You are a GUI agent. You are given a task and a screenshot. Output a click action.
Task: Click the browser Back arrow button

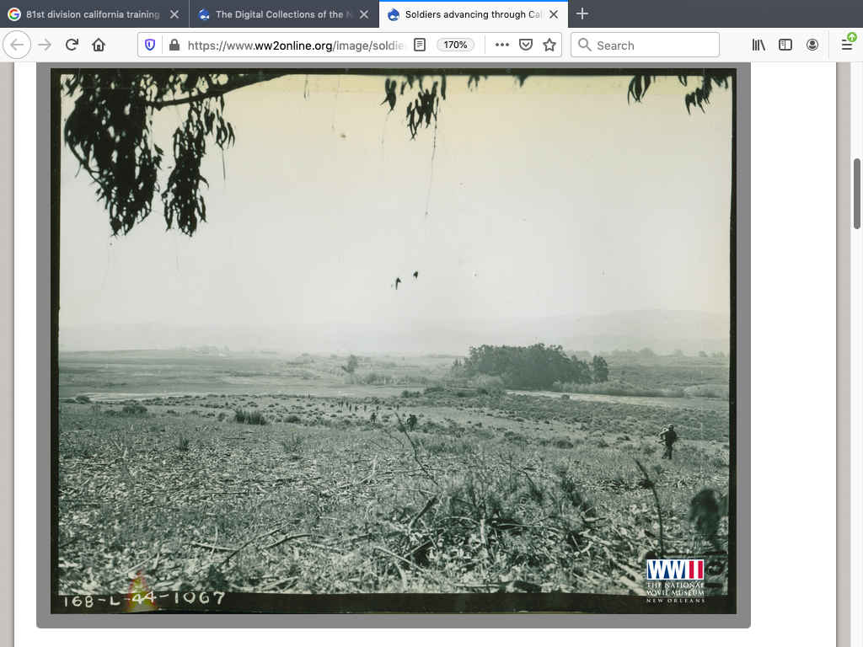pyautogui.click(x=18, y=45)
